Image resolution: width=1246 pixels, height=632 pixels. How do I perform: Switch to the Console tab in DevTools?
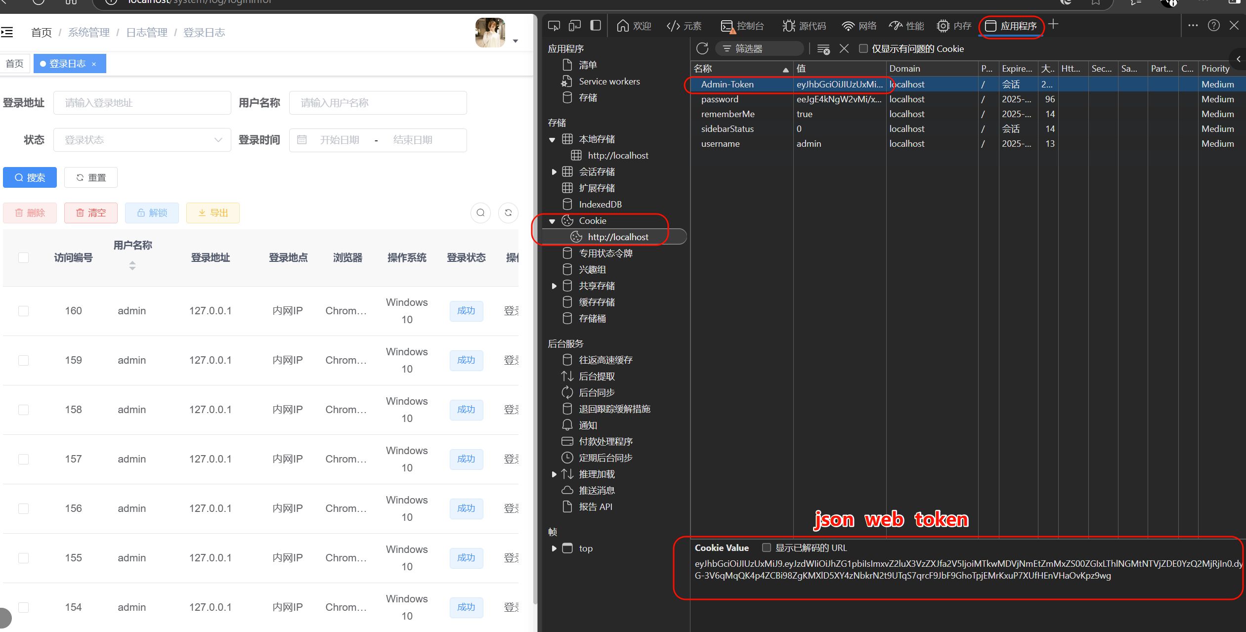coord(742,26)
